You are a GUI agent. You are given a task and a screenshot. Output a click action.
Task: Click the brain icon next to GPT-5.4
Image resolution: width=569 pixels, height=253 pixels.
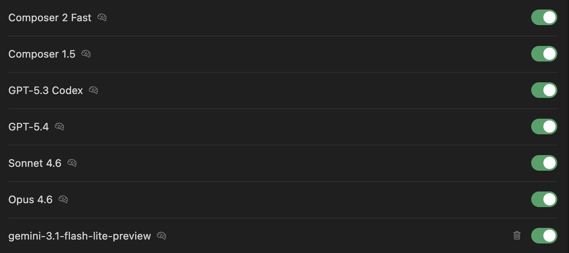(60, 127)
